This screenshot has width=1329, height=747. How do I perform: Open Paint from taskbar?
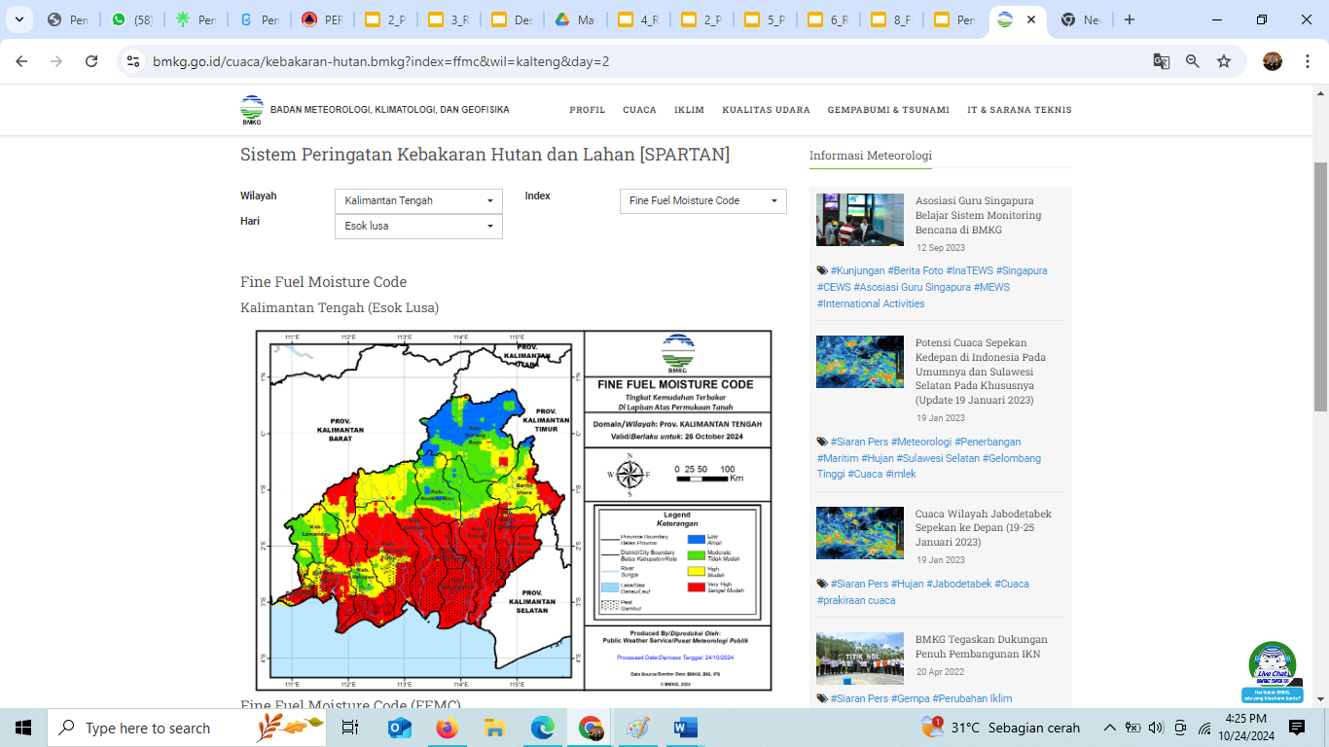[x=637, y=728]
